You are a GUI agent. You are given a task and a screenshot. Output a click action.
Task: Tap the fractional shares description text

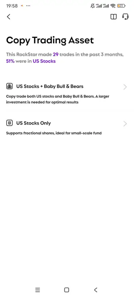(x=54, y=133)
